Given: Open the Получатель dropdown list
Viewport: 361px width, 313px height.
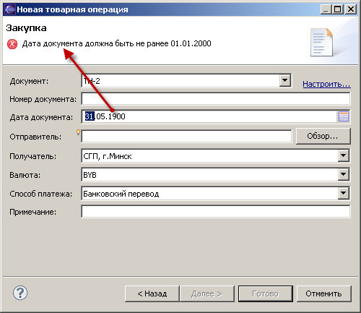Looking at the screenshot, I should tap(344, 155).
